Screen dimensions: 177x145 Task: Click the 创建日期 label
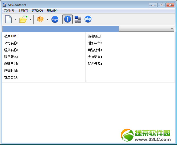[11, 64]
